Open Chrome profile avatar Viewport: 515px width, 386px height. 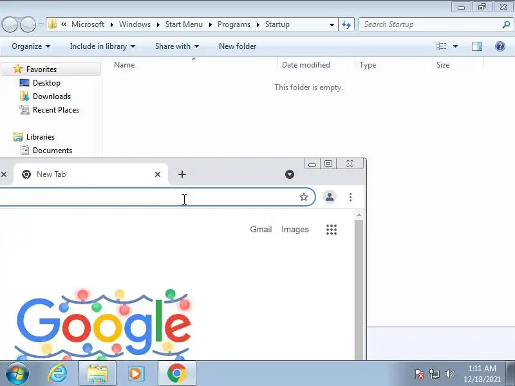(x=330, y=197)
